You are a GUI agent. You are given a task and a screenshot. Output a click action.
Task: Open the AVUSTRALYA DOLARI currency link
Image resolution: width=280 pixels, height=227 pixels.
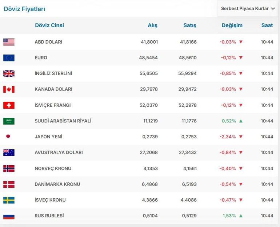(59, 153)
